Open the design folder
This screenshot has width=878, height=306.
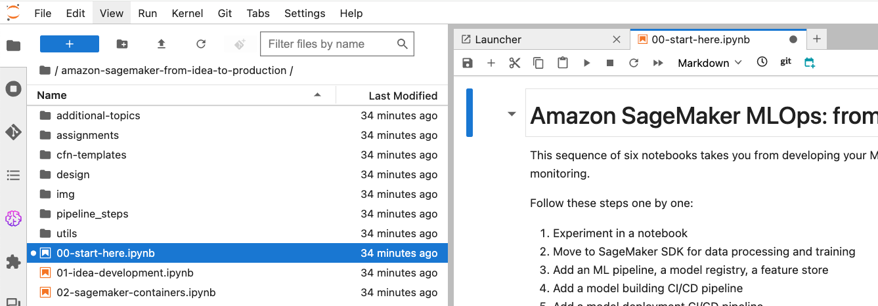[x=238, y=174]
